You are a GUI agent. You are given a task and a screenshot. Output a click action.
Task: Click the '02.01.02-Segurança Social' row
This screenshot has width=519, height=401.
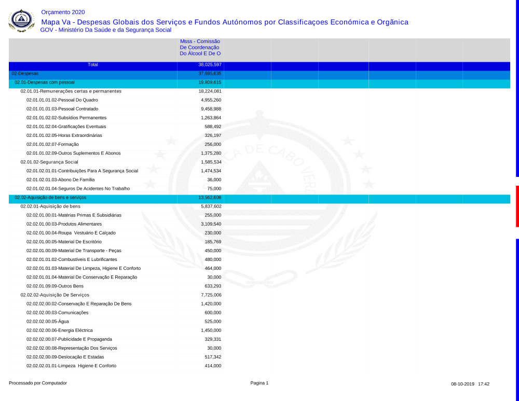coord(49,162)
